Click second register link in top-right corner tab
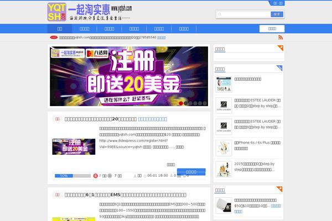332x221 pixels. [x=281, y=3]
